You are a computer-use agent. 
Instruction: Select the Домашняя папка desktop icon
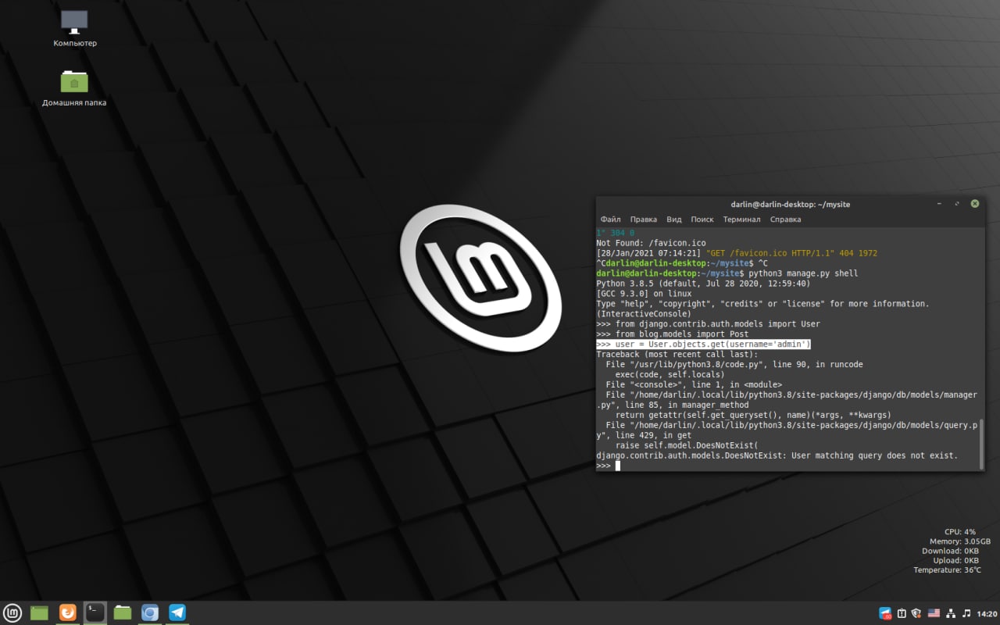coord(74,87)
